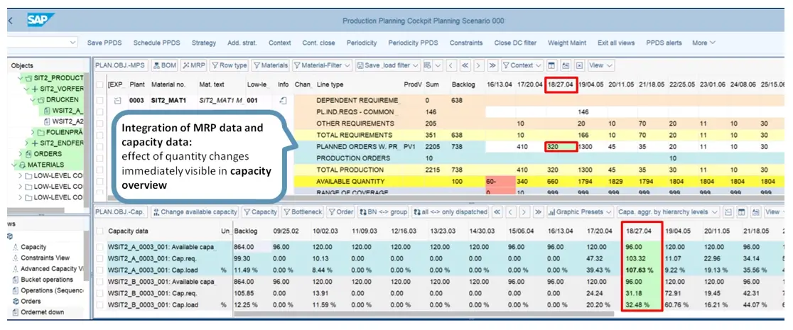Image resolution: width=793 pixels, height=330 pixels.
Task: Apply the Capacity filter
Action: click(261, 211)
